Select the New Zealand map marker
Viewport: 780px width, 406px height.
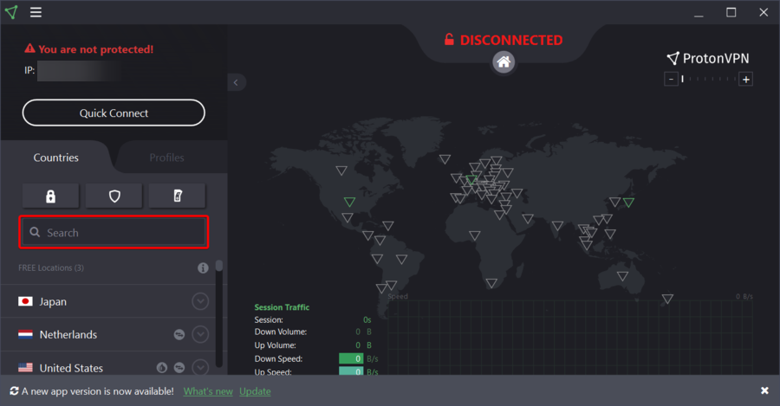tap(667, 299)
